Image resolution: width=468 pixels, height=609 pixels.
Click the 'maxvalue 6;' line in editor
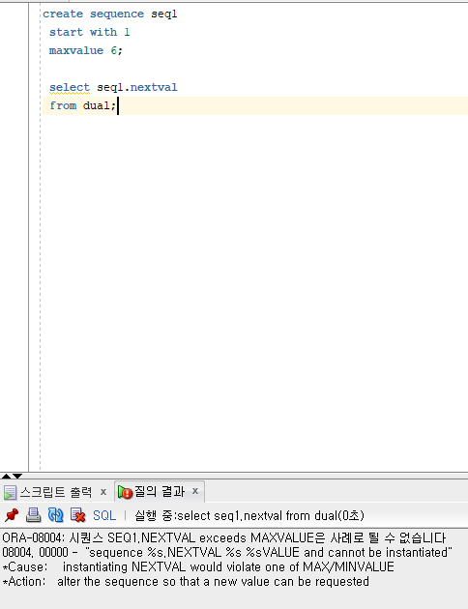[86, 50]
